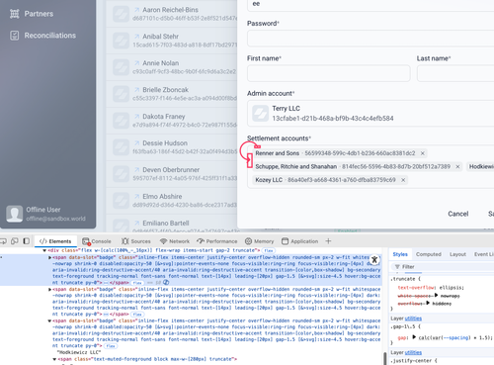Click the Terry LLC account logo

click(261, 113)
